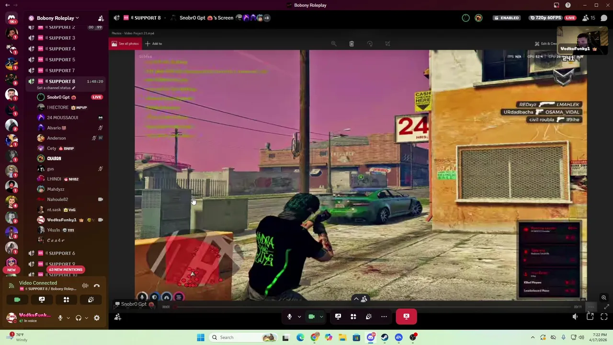
Task: Click the trash delete icon in streamed Photos app
Action: coord(352,44)
